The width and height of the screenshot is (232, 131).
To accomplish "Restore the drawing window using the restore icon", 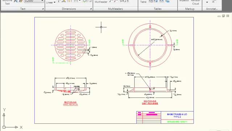I will [x=223, y=16].
